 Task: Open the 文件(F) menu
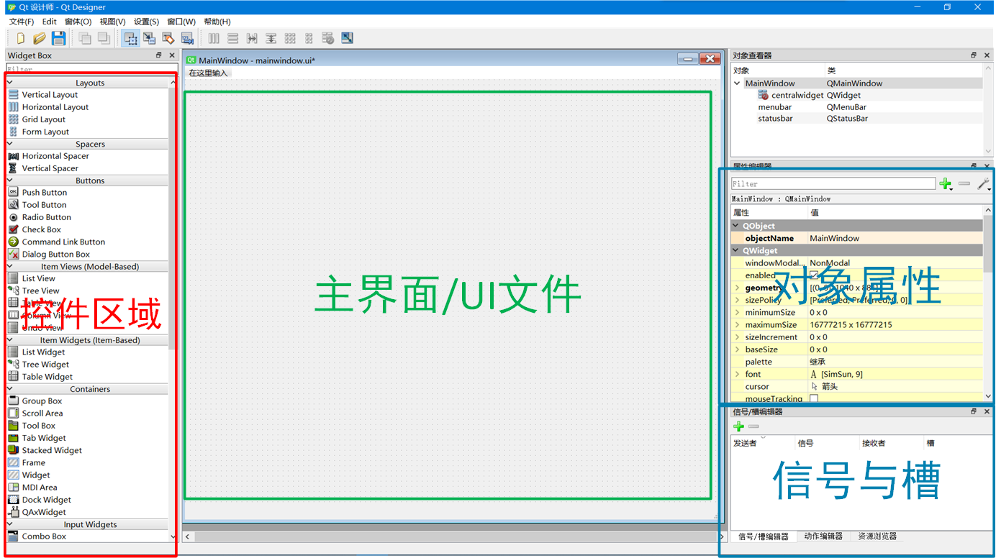coord(22,22)
